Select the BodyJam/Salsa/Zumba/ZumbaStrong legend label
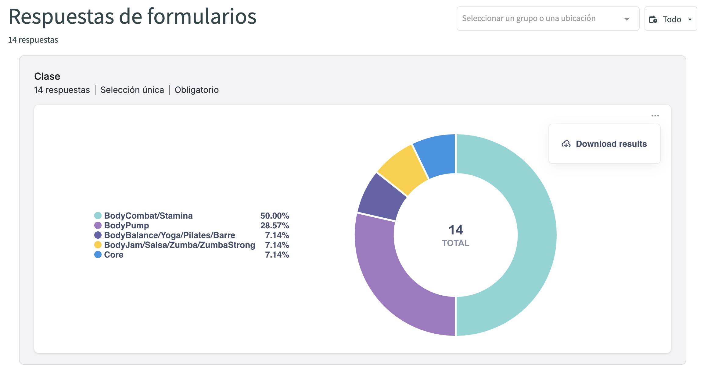Image resolution: width=704 pixels, height=369 pixels. 179,245
